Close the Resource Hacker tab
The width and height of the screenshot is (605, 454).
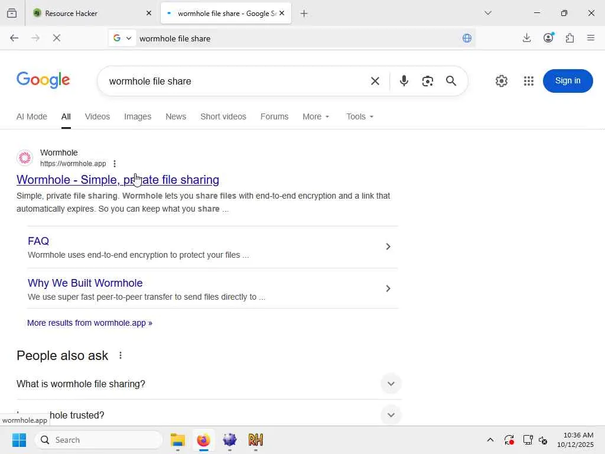tap(149, 13)
